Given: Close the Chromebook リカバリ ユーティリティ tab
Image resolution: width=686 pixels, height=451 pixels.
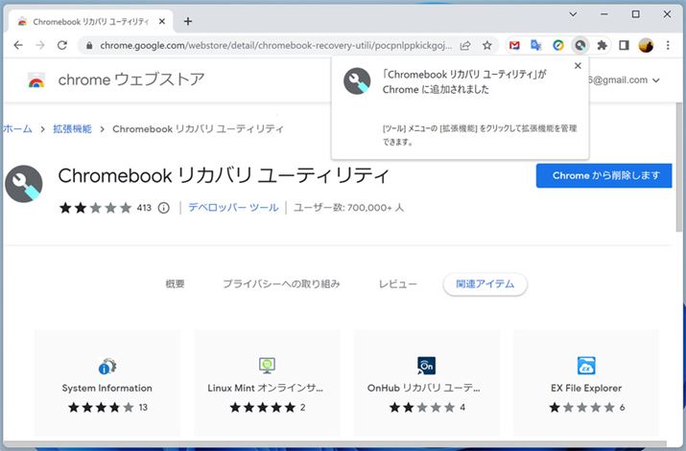Looking at the screenshot, I should tap(162, 21).
